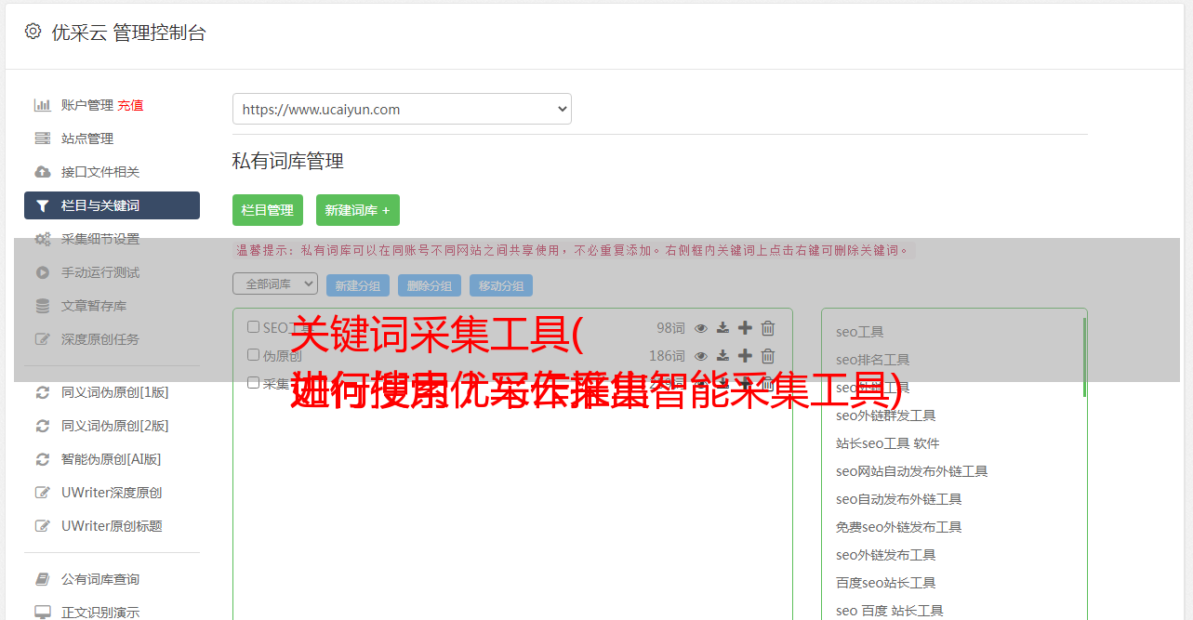Select the keyword seo外链发布工具

click(886, 555)
